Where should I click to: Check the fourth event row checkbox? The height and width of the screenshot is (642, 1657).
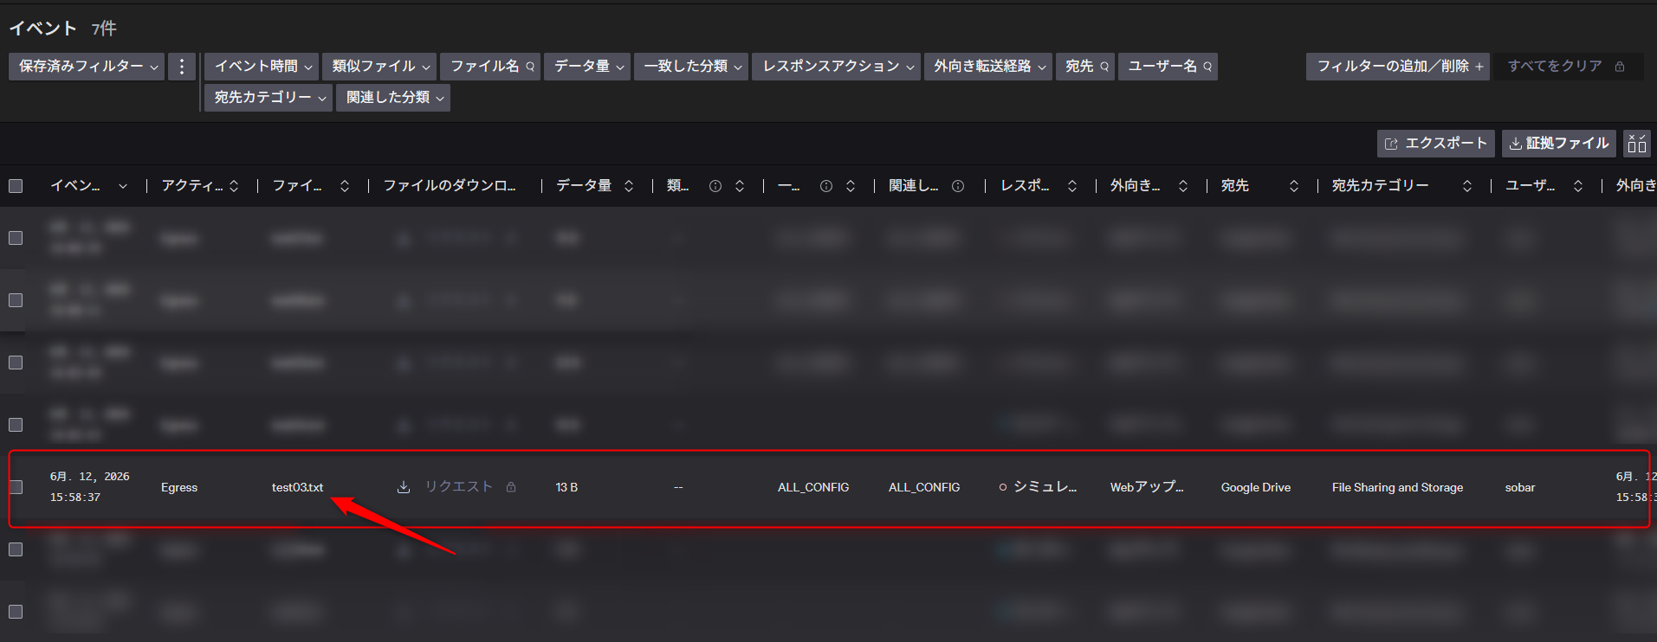(16, 425)
